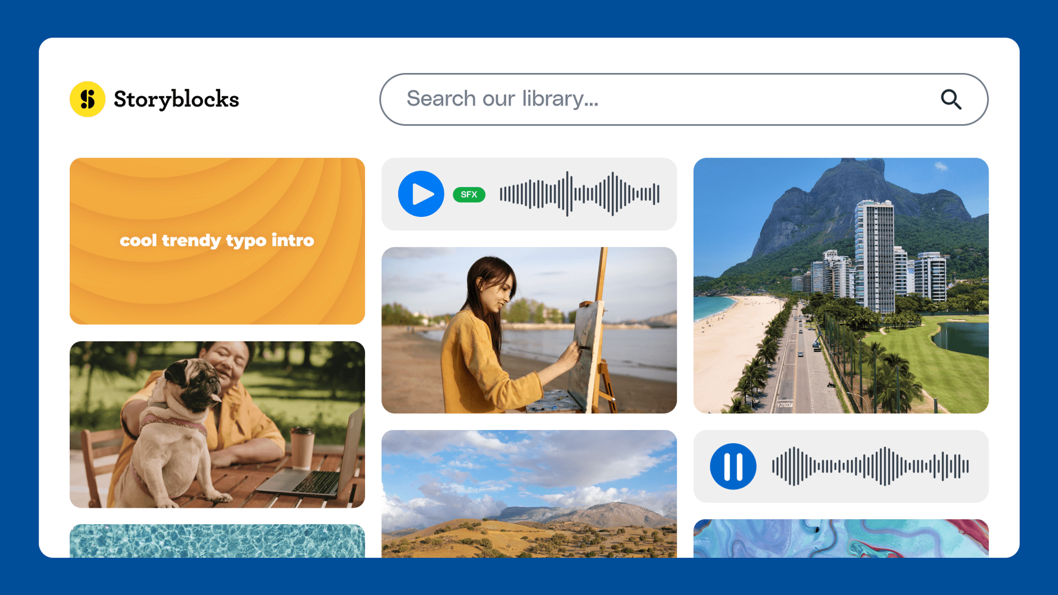This screenshot has height=595, width=1058.
Task: Click the Storyblocks yellow logo icon
Action: pyautogui.click(x=87, y=99)
